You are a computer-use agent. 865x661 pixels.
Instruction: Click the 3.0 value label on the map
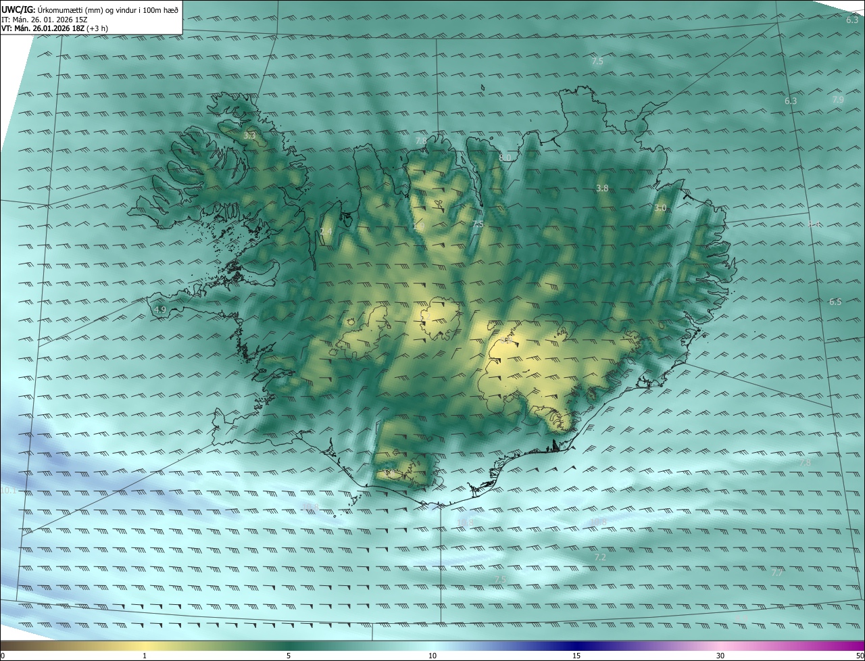click(x=660, y=207)
